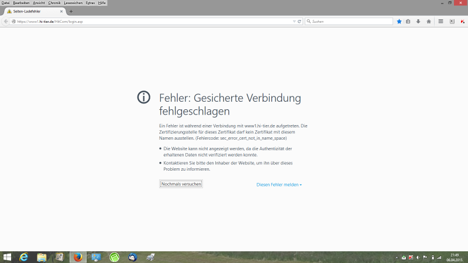Open the map-like app in taskbar

pos(60,257)
